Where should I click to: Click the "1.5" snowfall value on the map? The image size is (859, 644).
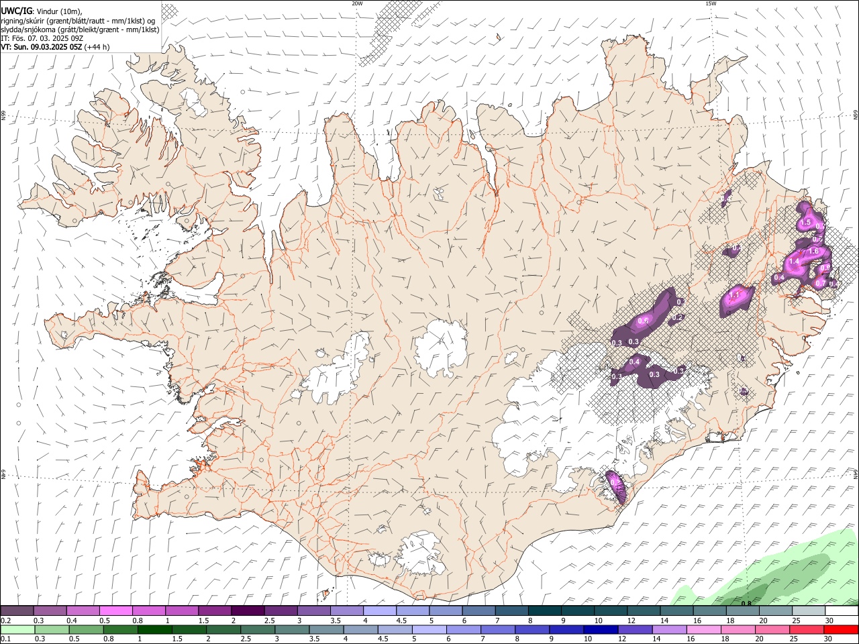pos(806,223)
